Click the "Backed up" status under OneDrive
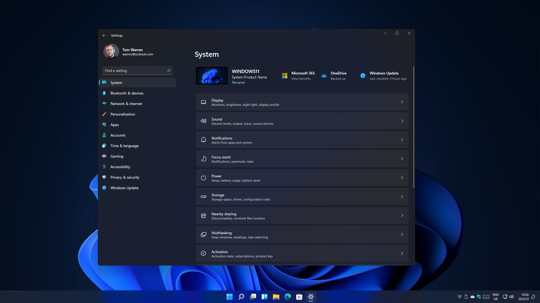 pos(338,79)
